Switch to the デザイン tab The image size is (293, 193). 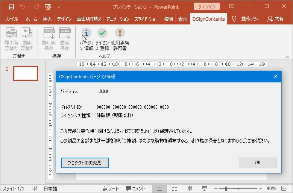pos(64,19)
